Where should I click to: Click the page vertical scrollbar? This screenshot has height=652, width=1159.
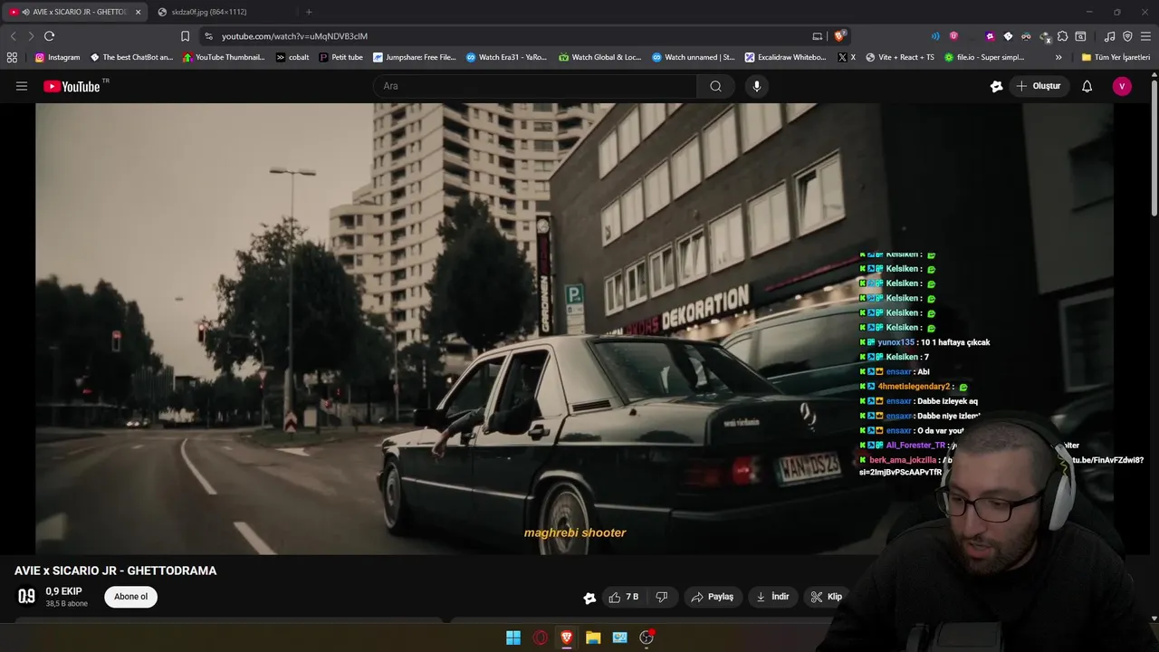tap(1154, 149)
